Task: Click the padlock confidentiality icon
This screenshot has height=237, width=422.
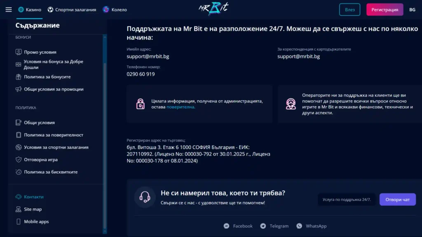Action: 140,104
